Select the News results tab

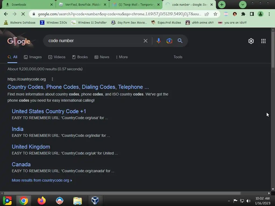102,57
